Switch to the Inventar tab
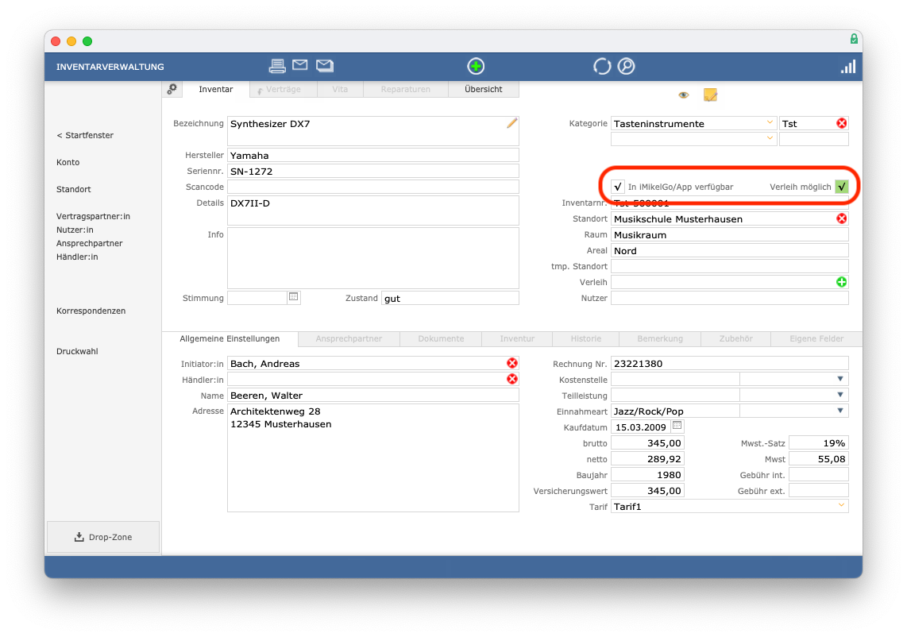This screenshot has width=907, height=637. [216, 89]
